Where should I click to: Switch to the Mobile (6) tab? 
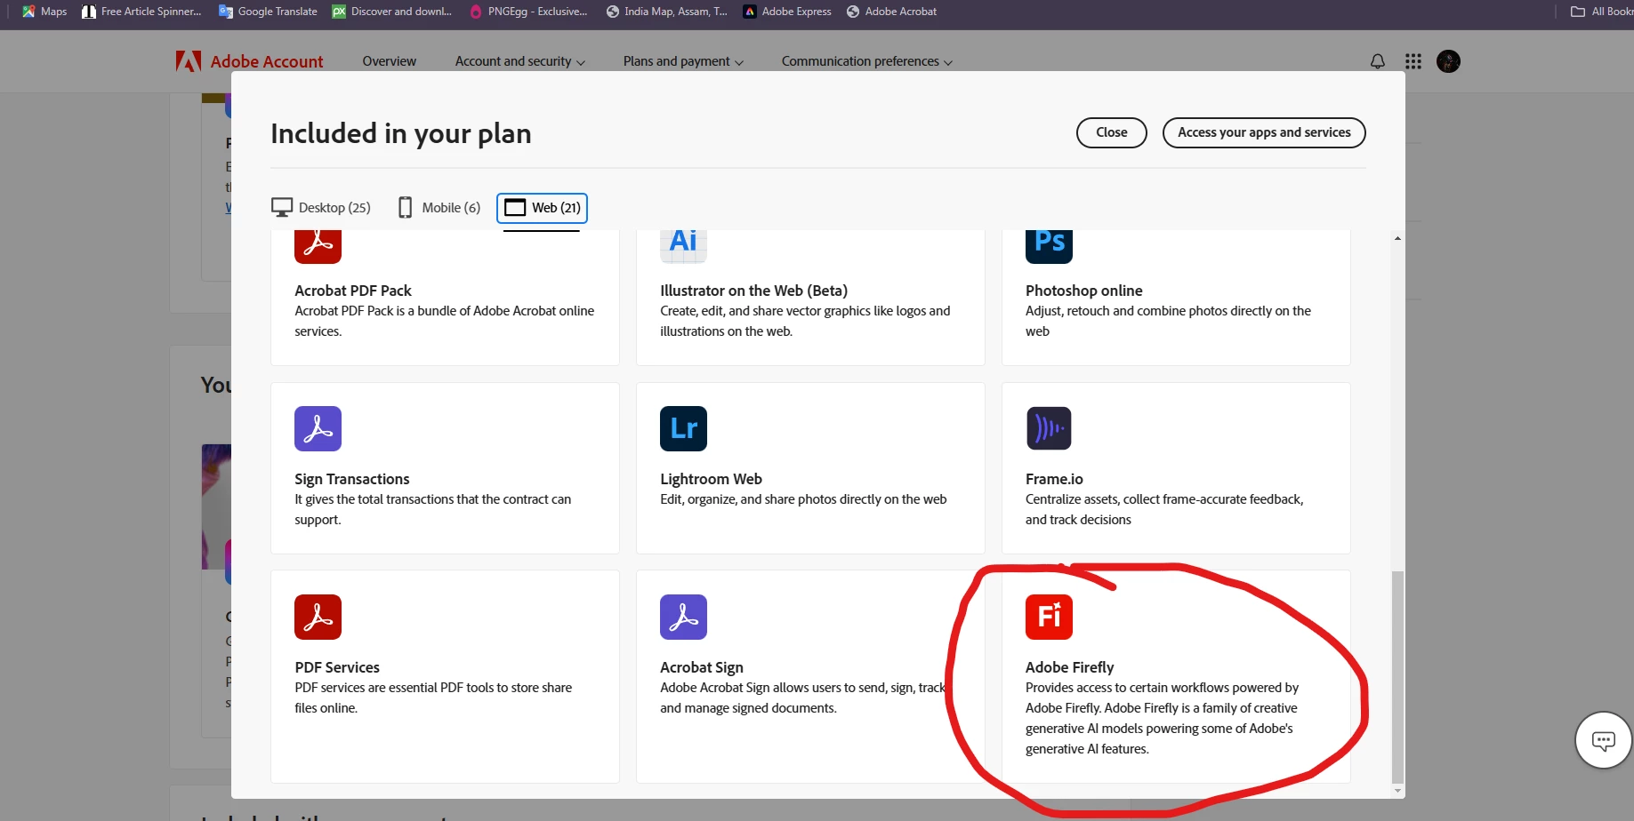[439, 207]
